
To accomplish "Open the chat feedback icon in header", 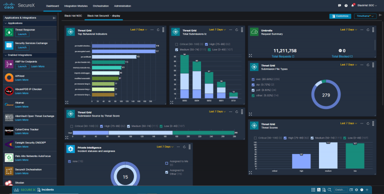I will [339, 5].
